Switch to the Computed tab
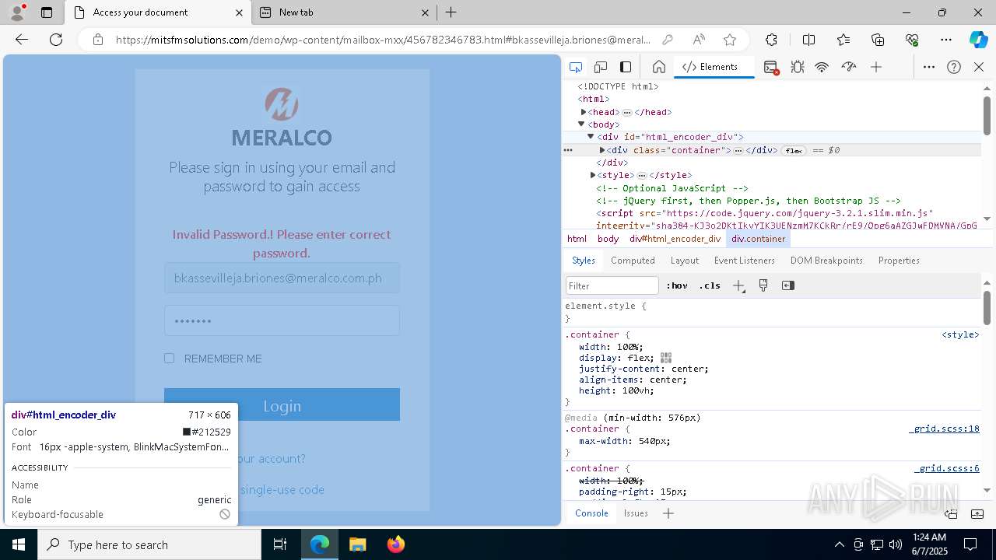The image size is (996, 560). point(633,261)
